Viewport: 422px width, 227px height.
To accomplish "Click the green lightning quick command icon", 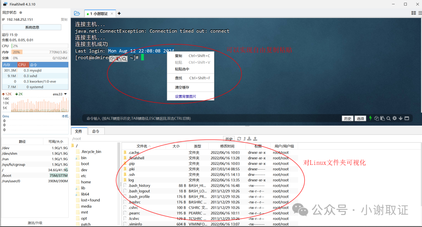I will 370,118.
